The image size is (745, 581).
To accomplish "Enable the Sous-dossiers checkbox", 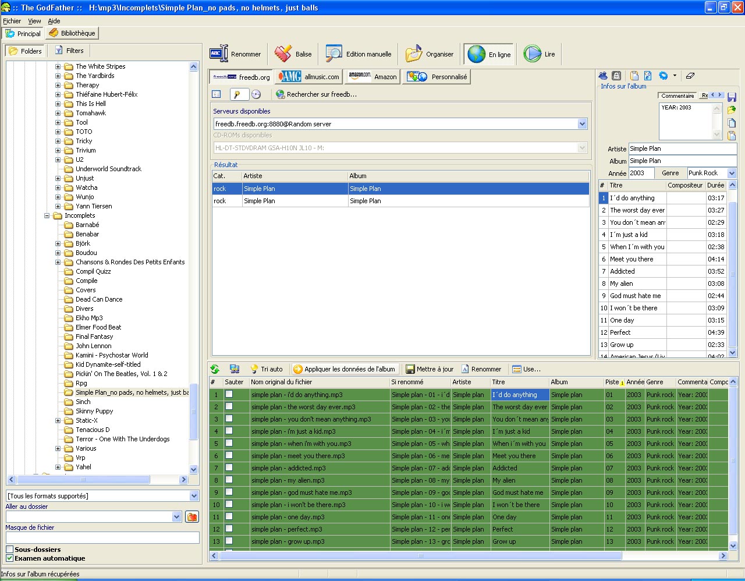I will [x=9, y=550].
